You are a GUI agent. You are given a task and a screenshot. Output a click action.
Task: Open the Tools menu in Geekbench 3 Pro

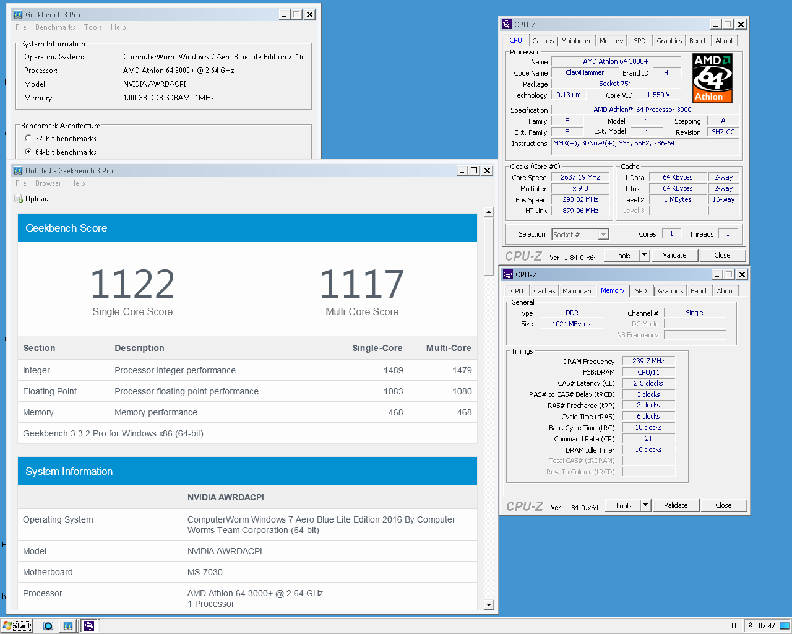93,27
